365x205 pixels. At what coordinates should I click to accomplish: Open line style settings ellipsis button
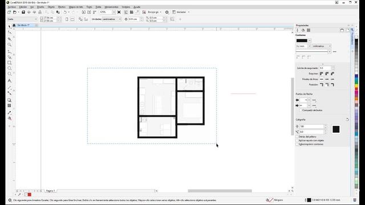[x=335, y=52]
